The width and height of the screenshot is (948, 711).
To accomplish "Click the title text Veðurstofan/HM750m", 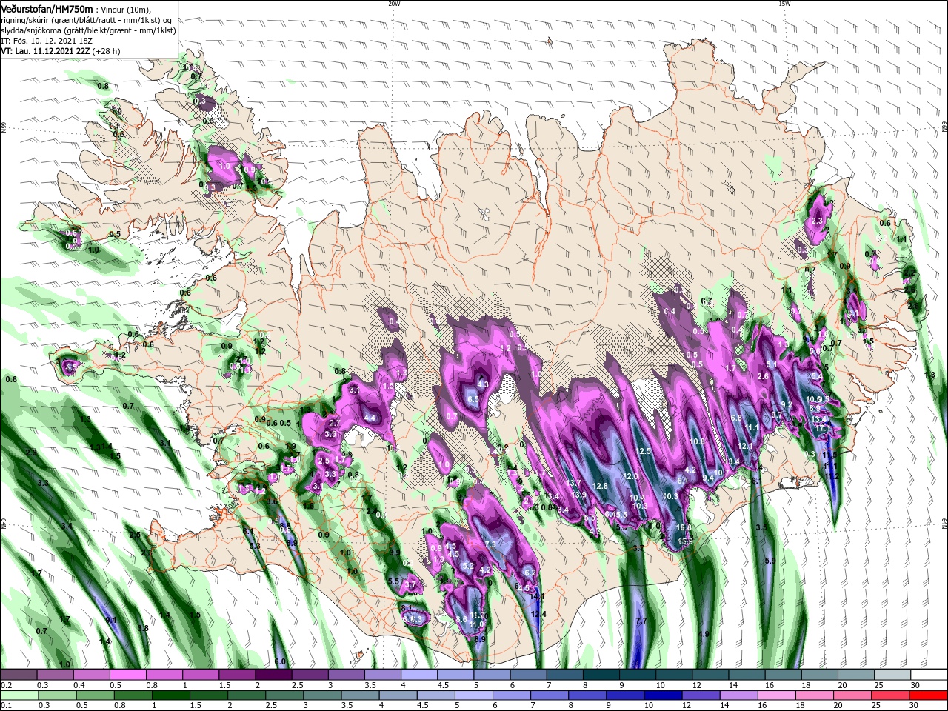I will coord(47,8).
